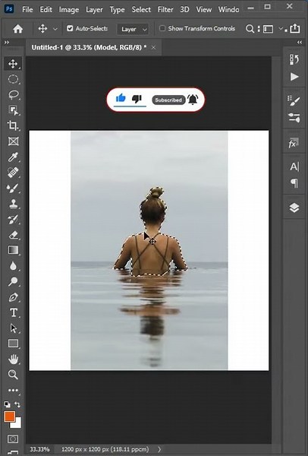The height and width of the screenshot is (456, 308).
Task: Open the 3D menu
Action: [184, 10]
